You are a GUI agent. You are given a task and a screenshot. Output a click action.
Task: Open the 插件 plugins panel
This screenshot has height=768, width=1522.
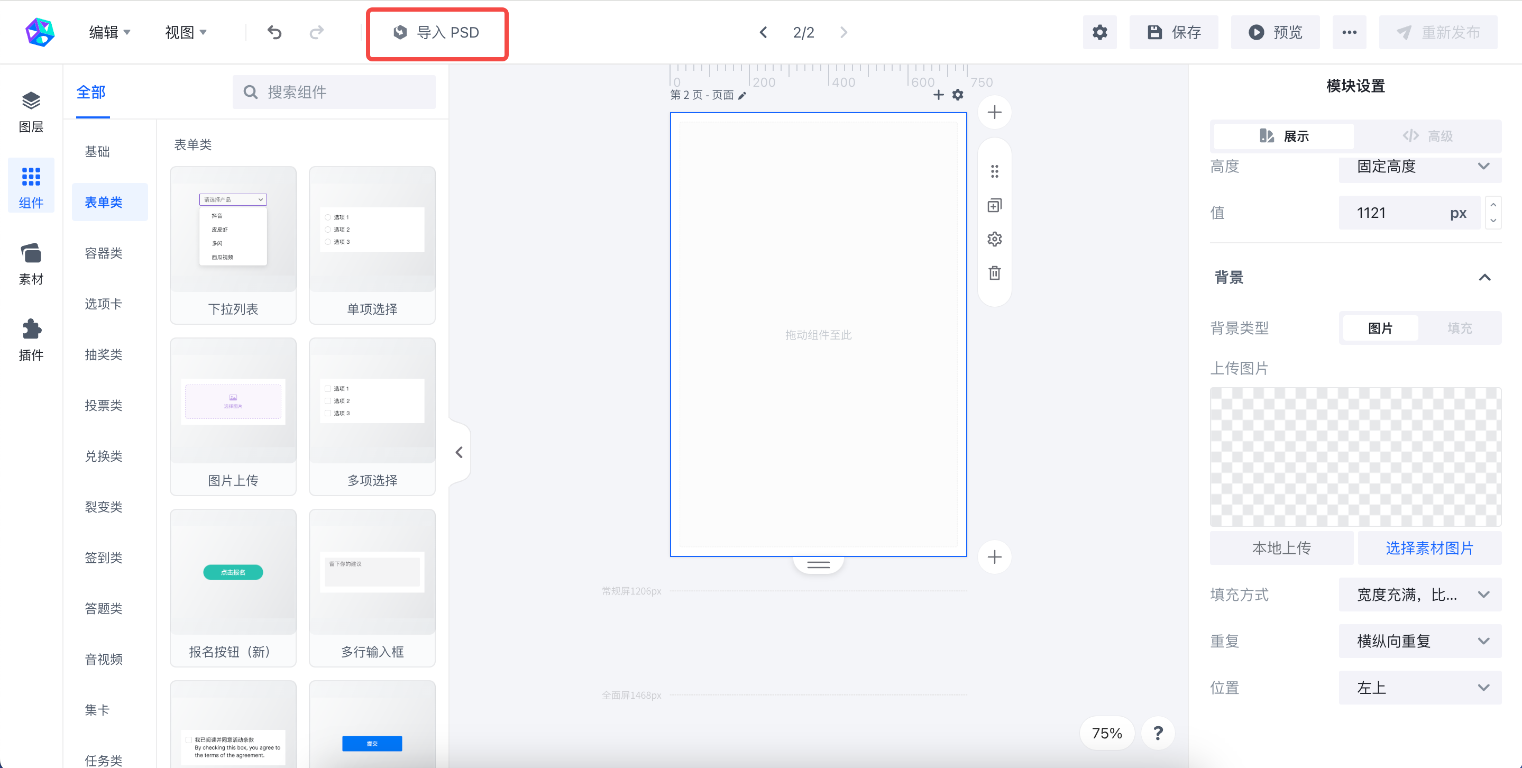coord(31,340)
